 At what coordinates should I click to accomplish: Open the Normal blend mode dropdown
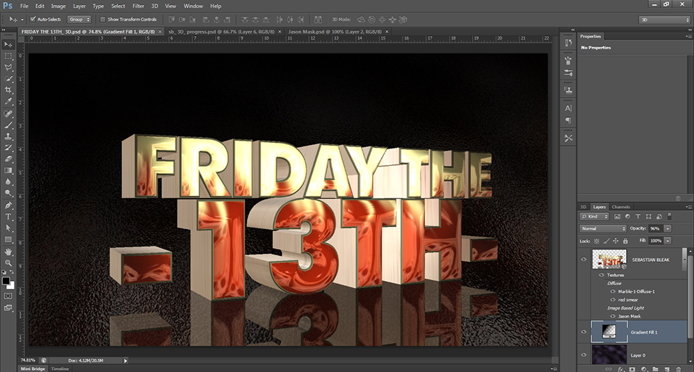pos(603,228)
